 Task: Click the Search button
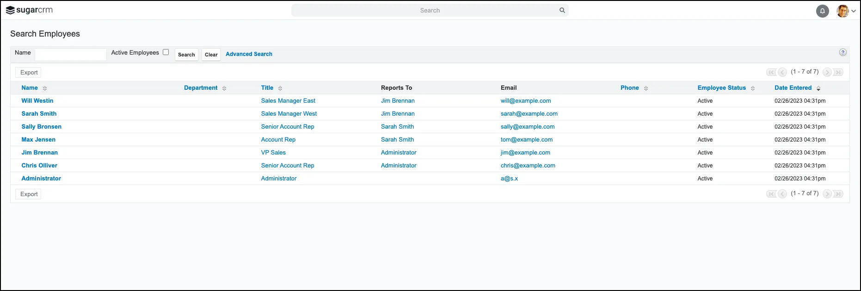(186, 55)
